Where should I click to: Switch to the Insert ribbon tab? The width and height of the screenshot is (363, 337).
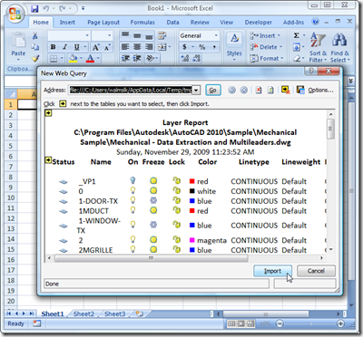(x=67, y=23)
